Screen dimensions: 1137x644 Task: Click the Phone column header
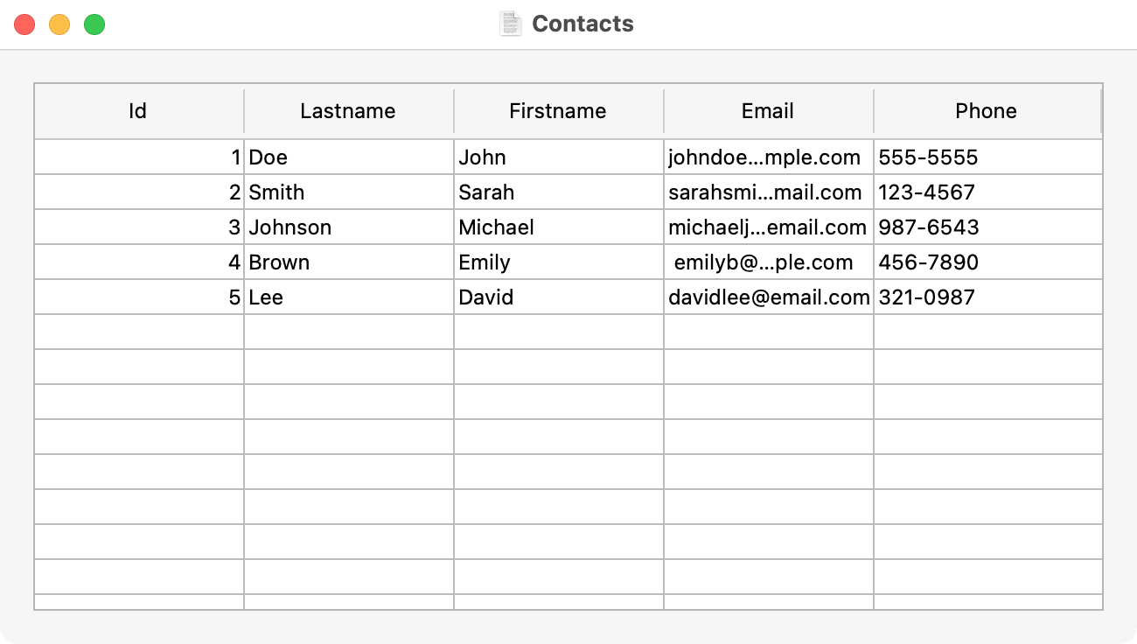(987, 111)
